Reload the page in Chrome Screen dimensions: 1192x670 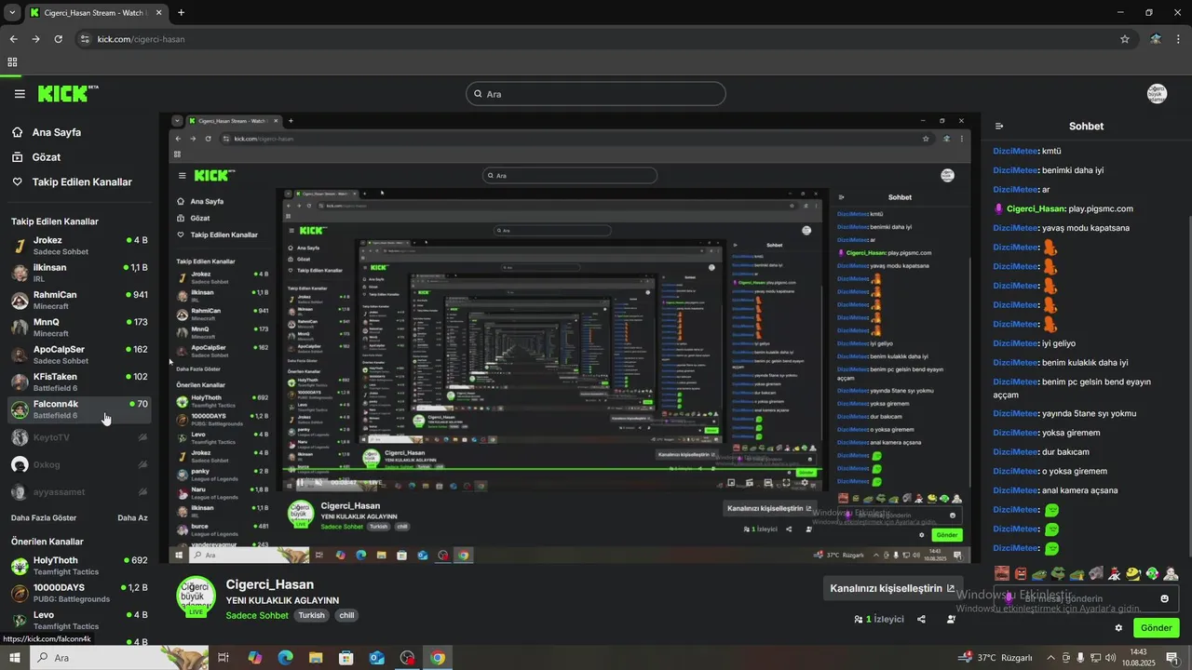click(58, 39)
